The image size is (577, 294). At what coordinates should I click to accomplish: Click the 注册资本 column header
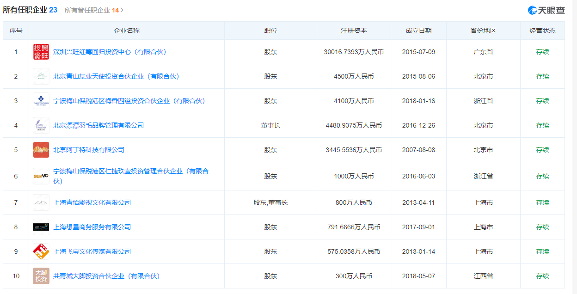pos(354,31)
